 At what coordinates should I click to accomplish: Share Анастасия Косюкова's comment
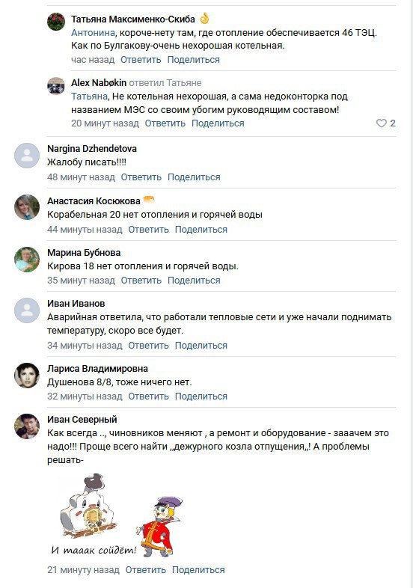pos(201,230)
